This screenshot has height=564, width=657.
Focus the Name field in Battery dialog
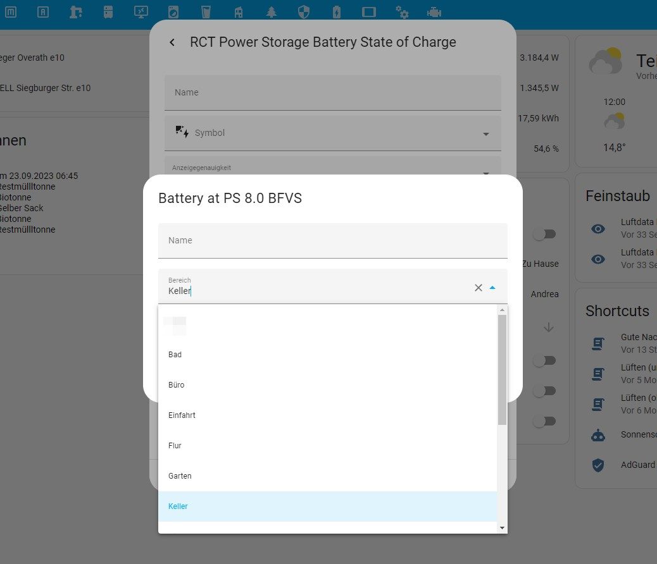[x=333, y=241]
